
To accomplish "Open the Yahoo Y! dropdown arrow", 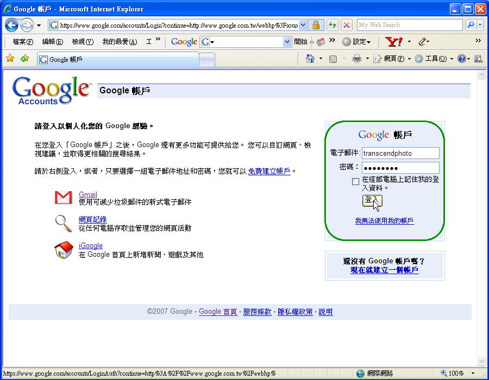I will 409,42.
